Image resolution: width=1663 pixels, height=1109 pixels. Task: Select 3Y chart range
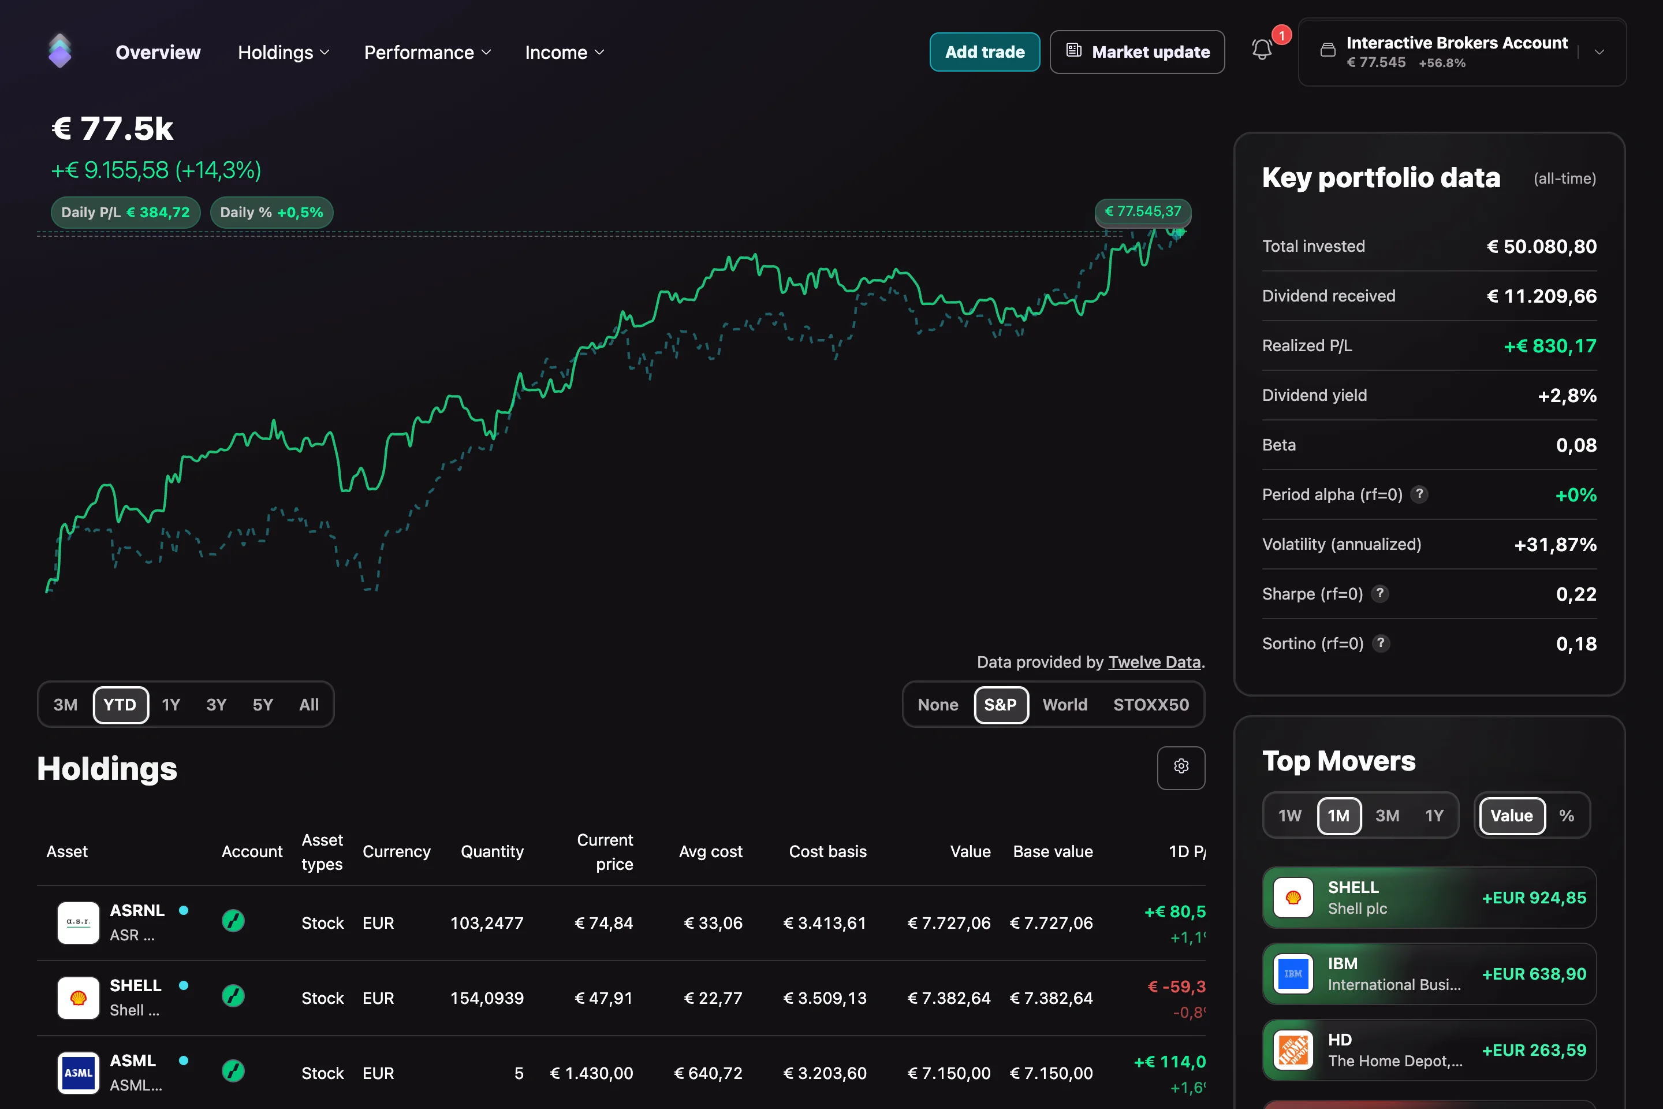coord(217,705)
